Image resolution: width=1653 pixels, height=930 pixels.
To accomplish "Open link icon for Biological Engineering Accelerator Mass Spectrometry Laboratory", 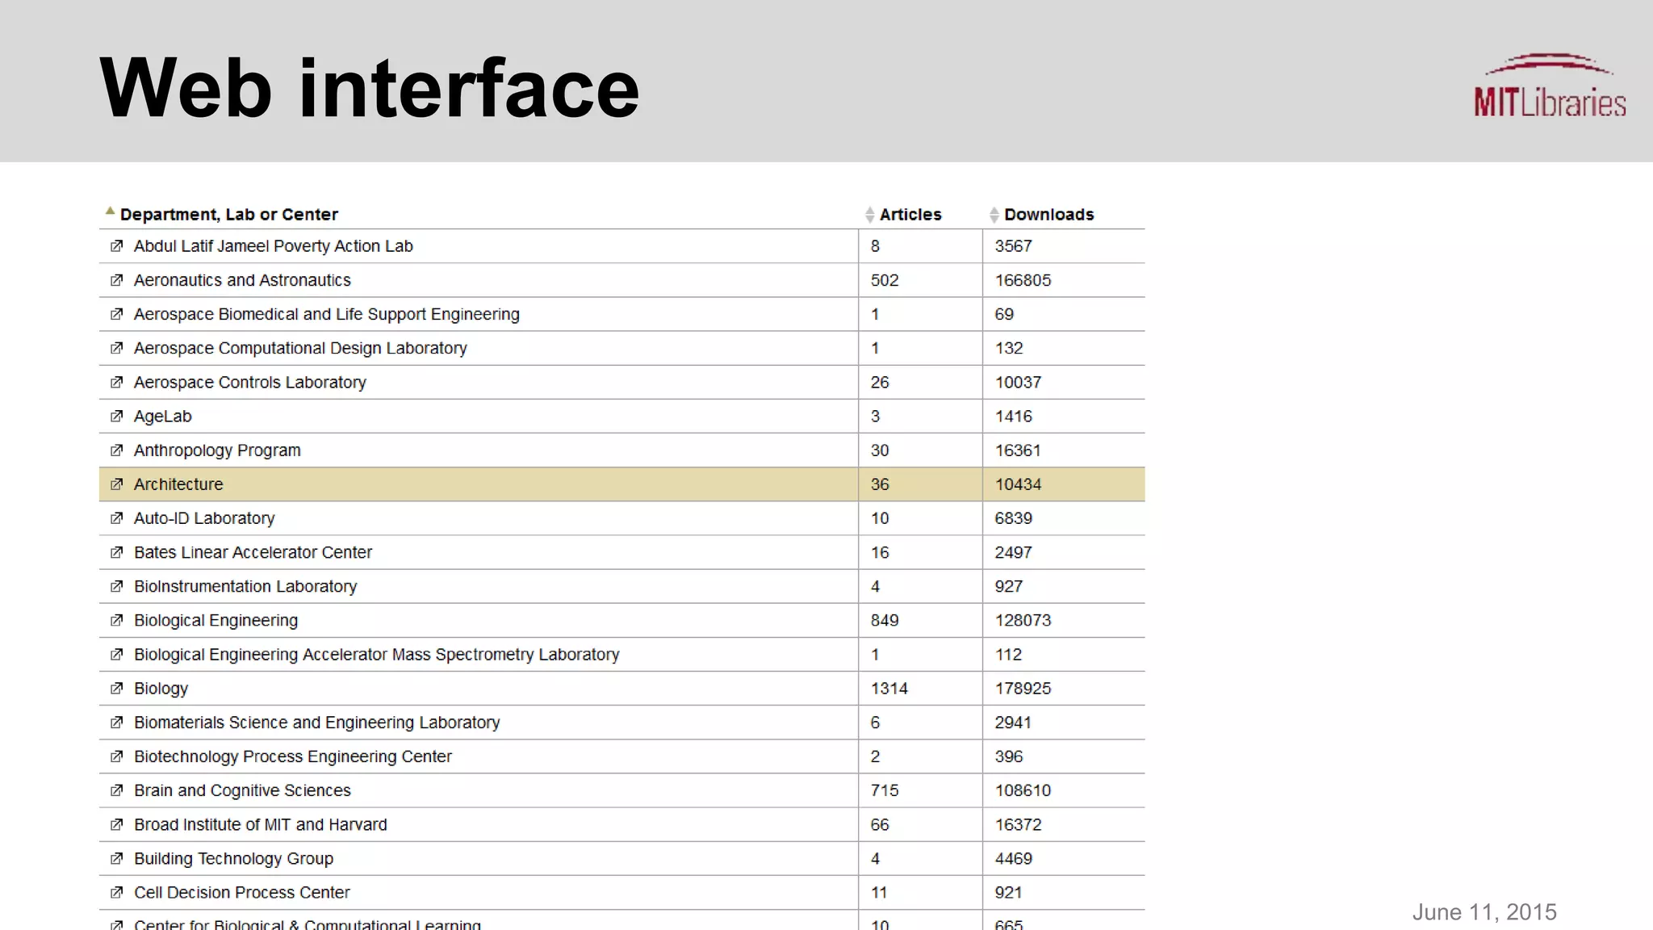I will [x=117, y=655].
